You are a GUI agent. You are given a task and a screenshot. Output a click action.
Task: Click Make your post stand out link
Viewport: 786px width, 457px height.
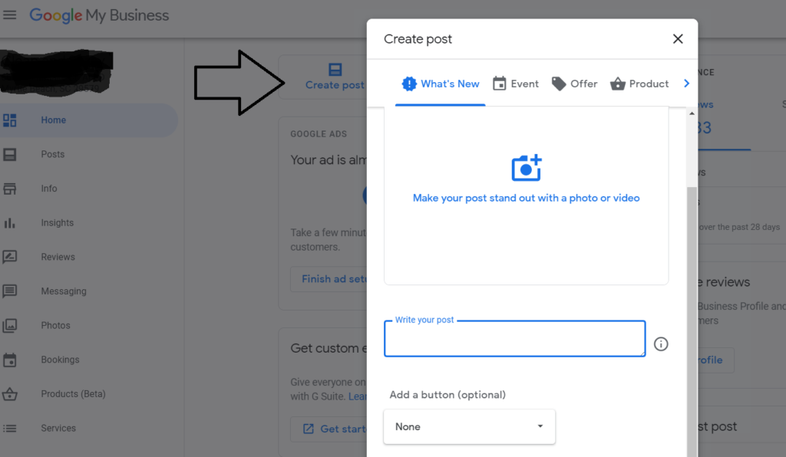(526, 198)
